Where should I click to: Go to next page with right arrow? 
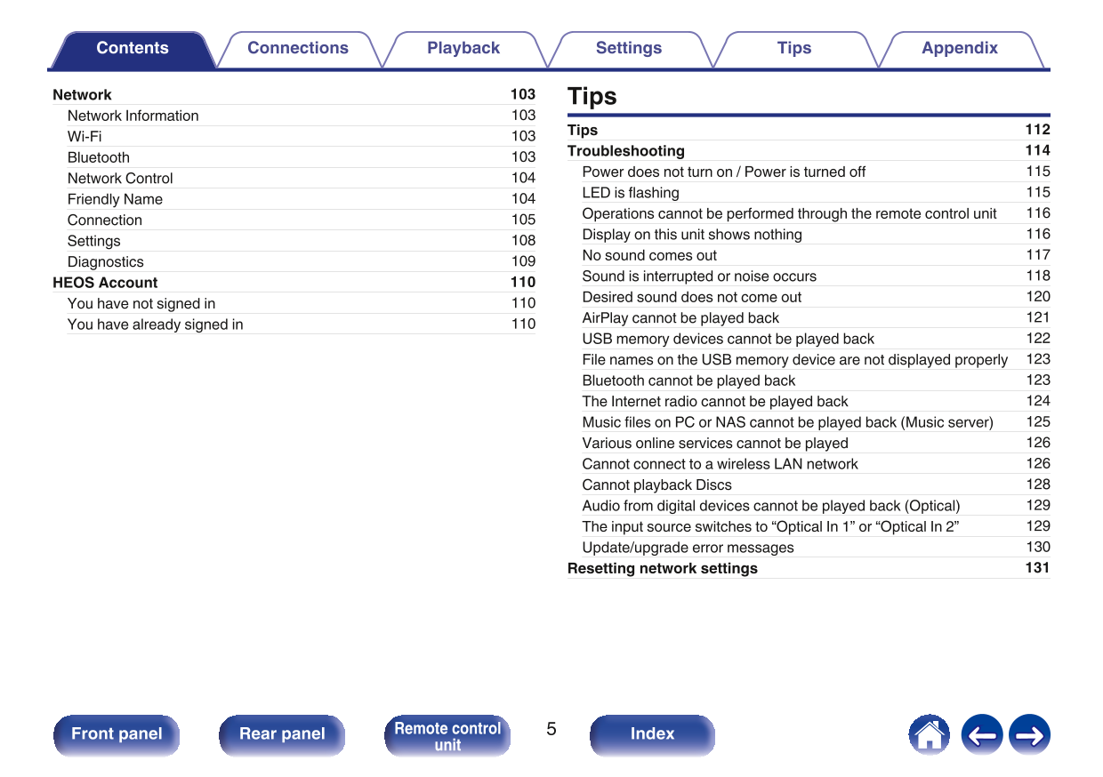tap(1030, 735)
